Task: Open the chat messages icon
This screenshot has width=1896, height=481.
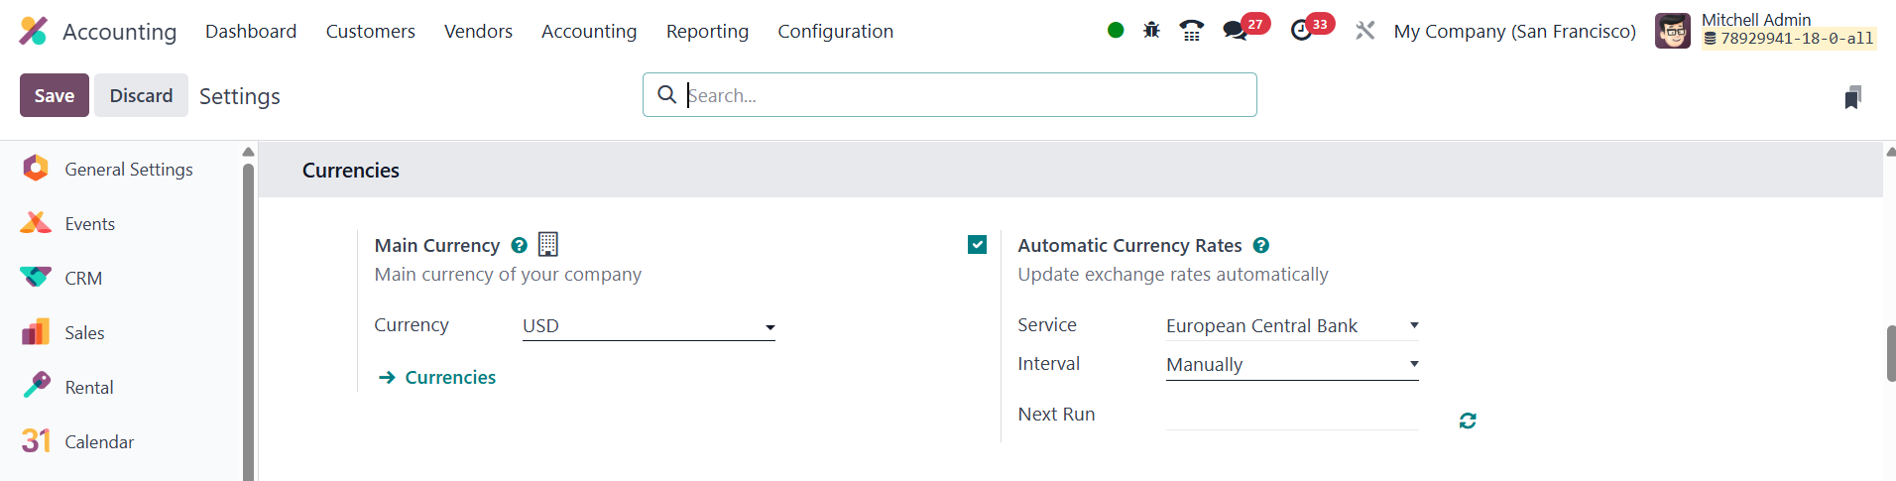Action: [1236, 31]
